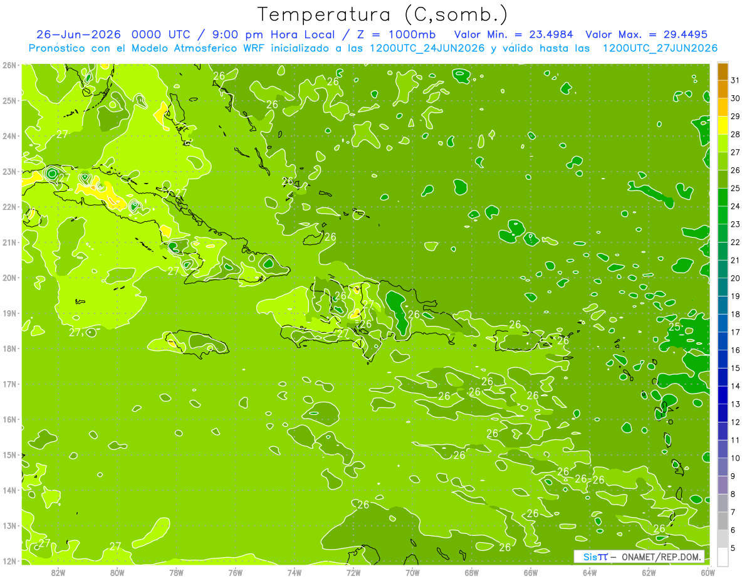Viewport: 752px width, 581px height.
Task: Select the dark blue swatch between 12 and 13
Action: coord(723,413)
